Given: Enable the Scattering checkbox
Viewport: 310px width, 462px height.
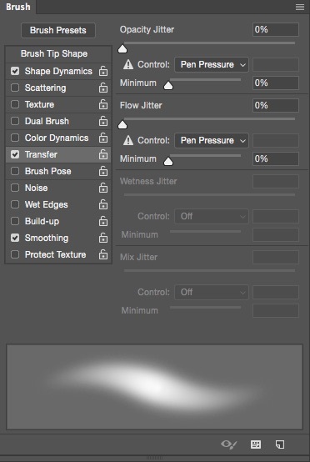Looking at the screenshot, I should point(15,88).
